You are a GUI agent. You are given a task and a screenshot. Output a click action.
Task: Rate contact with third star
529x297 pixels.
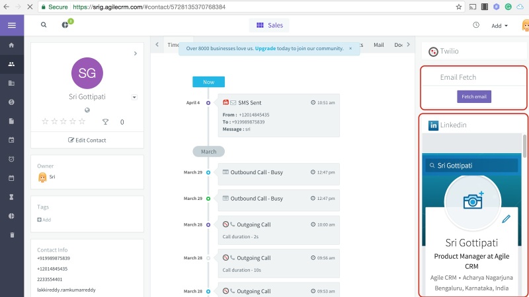point(63,121)
